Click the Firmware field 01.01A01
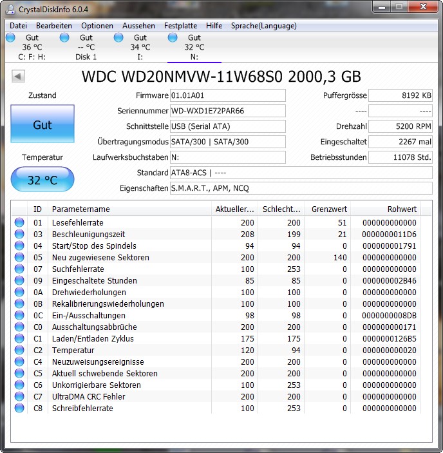The image size is (443, 453). [228, 95]
